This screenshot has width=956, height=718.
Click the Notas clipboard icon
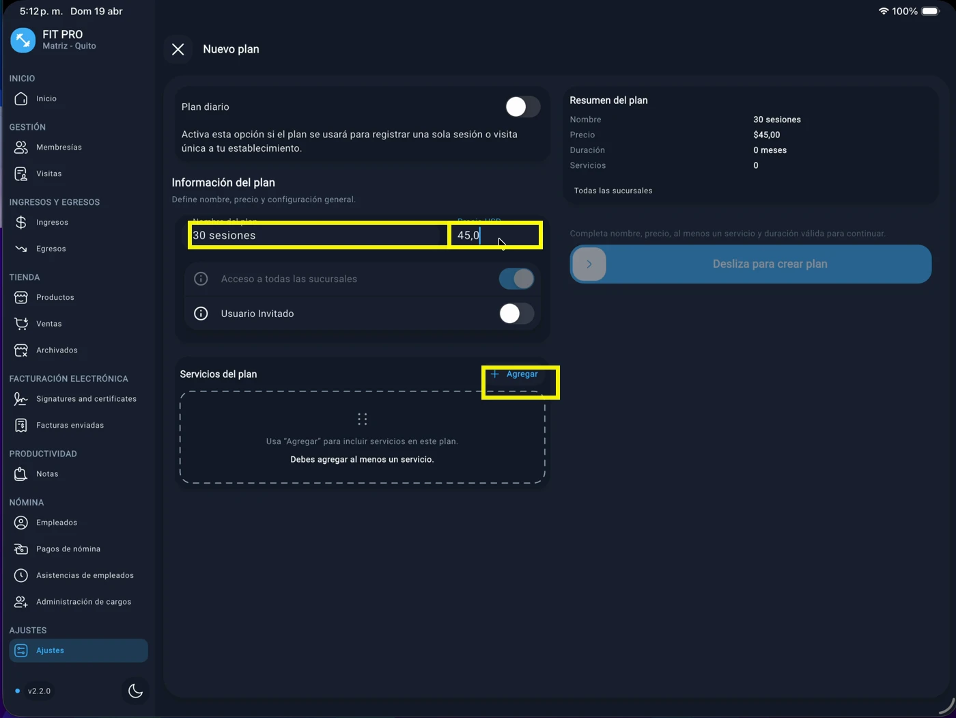(x=21, y=473)
